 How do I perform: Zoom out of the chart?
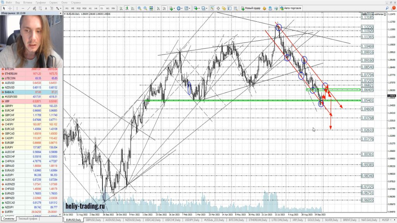(x=145, y=8)
